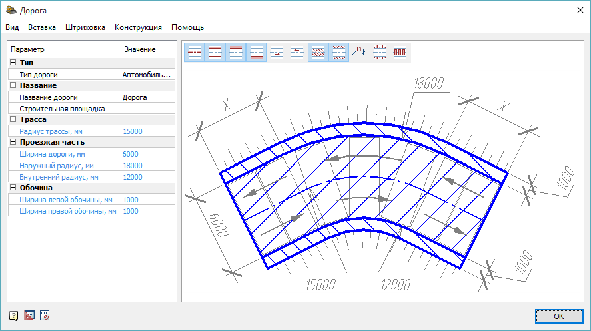Click the 18000 dimension in the drawing
This screenshot has height=331, width=591.
tap(429, 83)
